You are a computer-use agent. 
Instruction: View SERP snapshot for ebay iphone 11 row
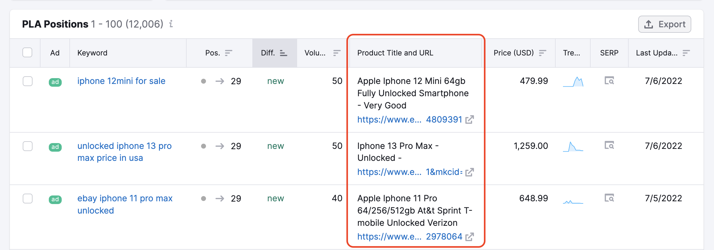609,198
